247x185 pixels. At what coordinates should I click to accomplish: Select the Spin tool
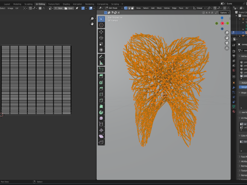pos(101,113)
